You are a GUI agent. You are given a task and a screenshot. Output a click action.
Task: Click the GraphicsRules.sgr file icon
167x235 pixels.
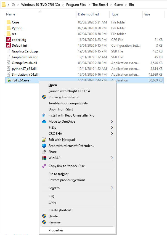tap(9, 57)
